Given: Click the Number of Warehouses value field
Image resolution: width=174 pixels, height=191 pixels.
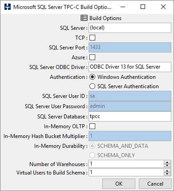Looking at the screenshot, I should click(126, 164).
